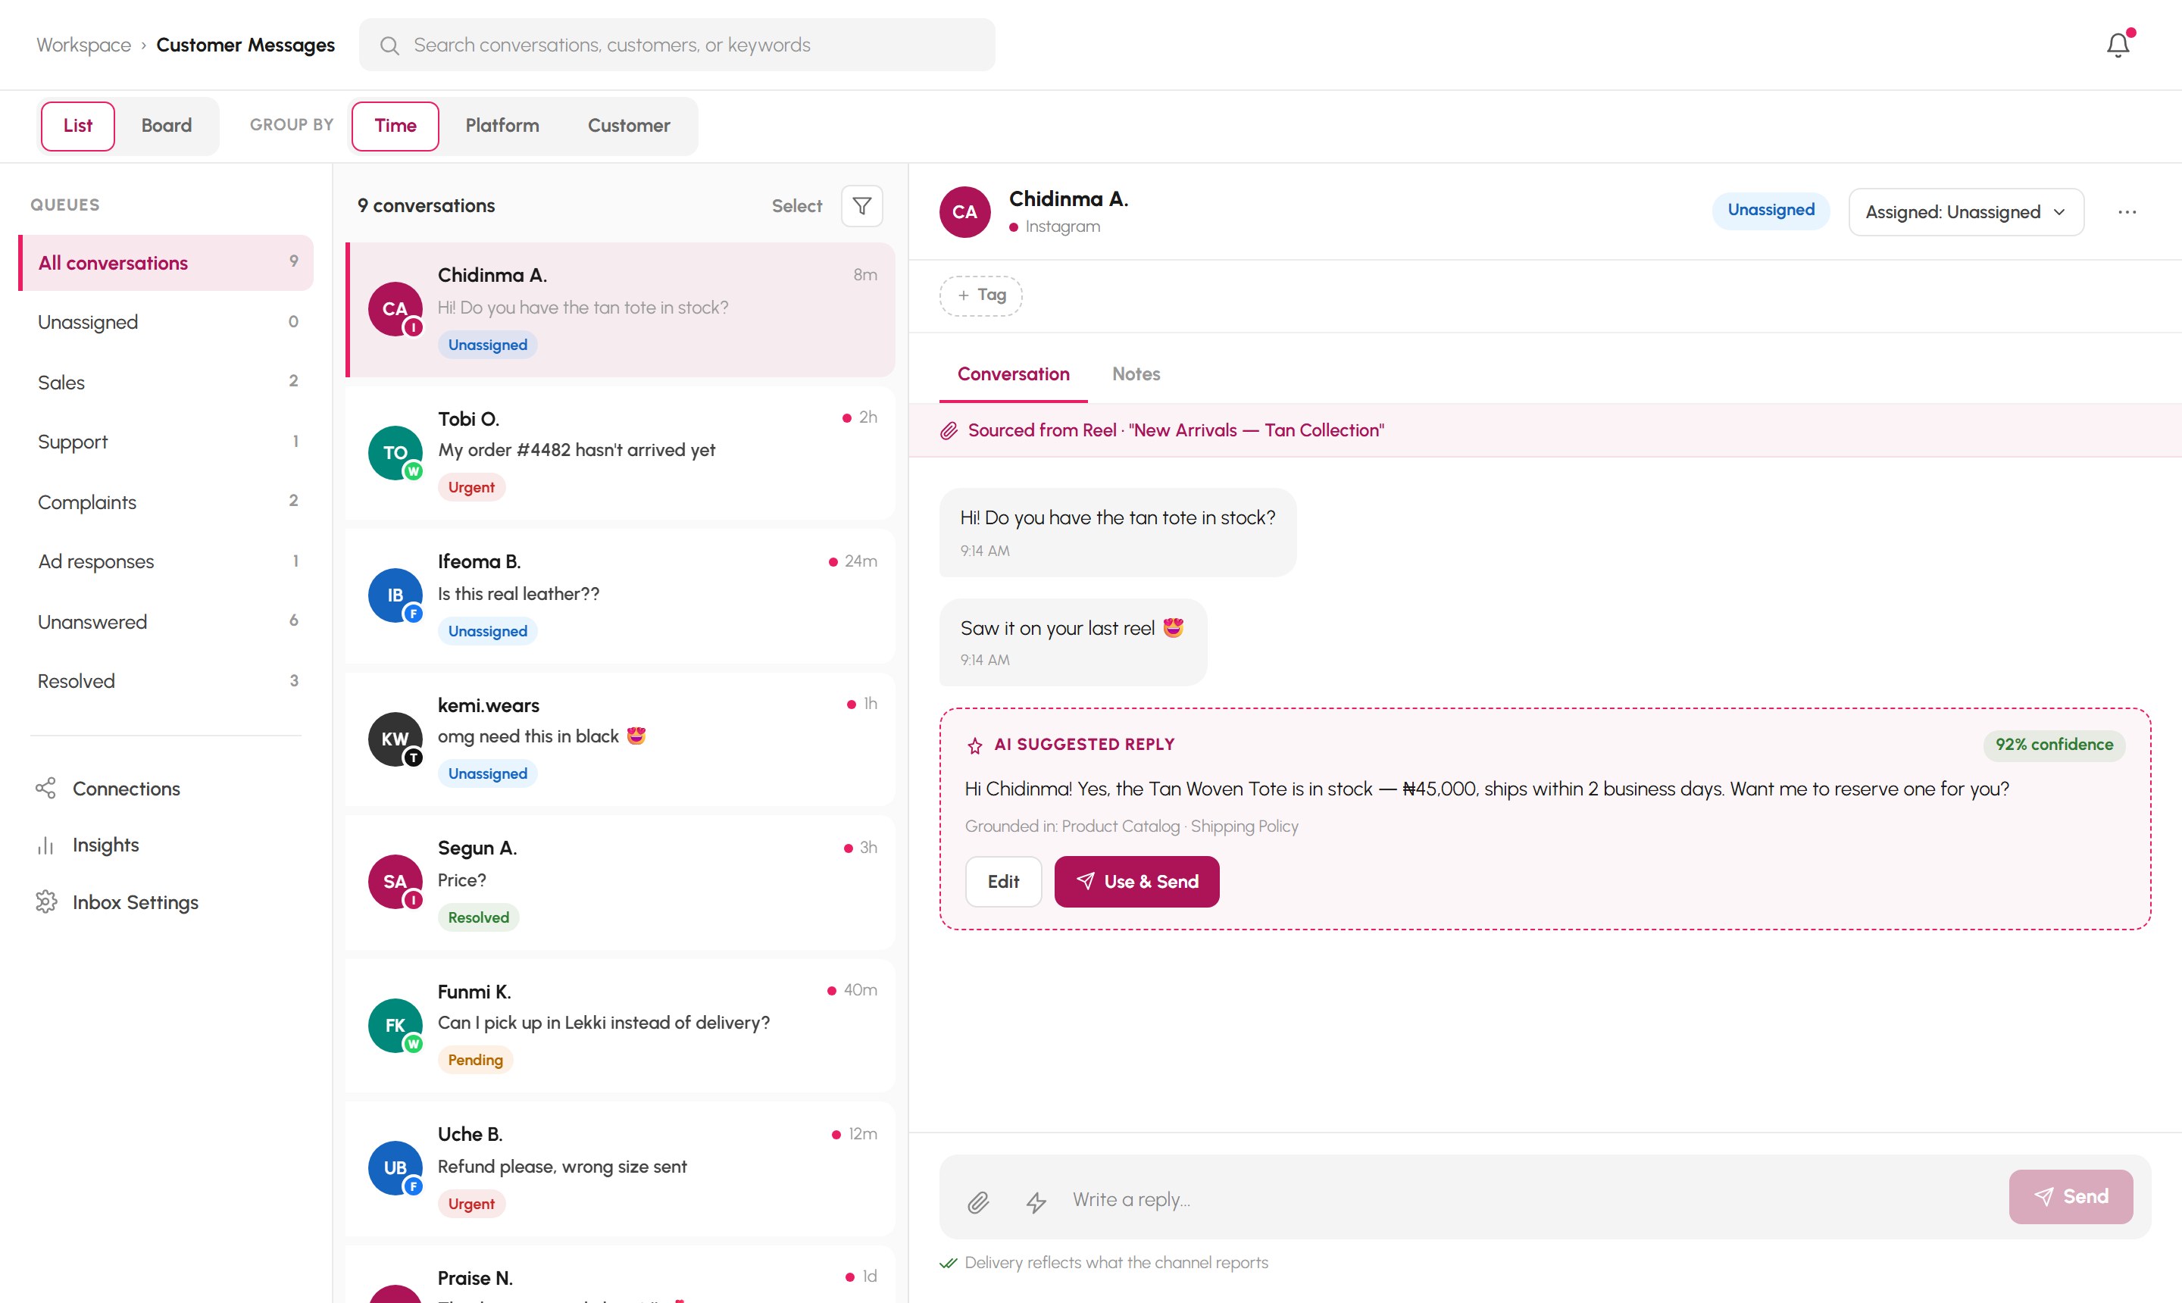The width and height of the screenshot is (2182, 1303).
Task: Open quick replies lightning bolt icon
Action: pos(1036,1201)
